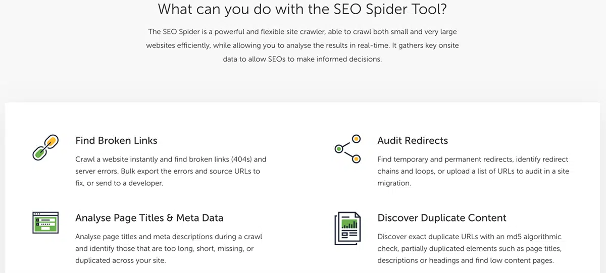Click the top orange node in redirects icon
The image size is (606, 273).
[356, 138]
